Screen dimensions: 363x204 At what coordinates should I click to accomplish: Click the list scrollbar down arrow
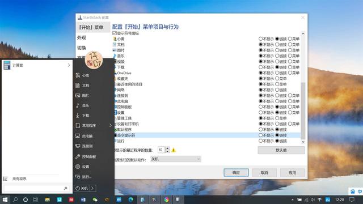click(x=303, y=142)
